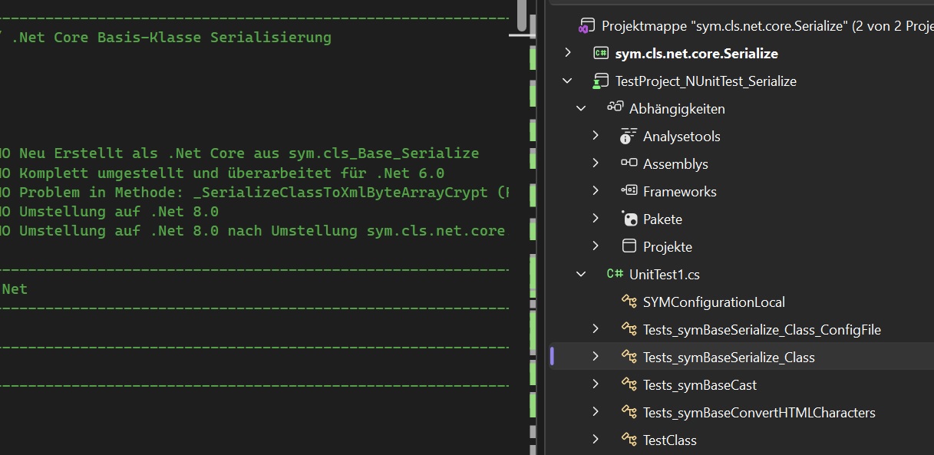Click the comment mentioning _SerializeClassToXmlByteArrayCrypt

(263, 193)
